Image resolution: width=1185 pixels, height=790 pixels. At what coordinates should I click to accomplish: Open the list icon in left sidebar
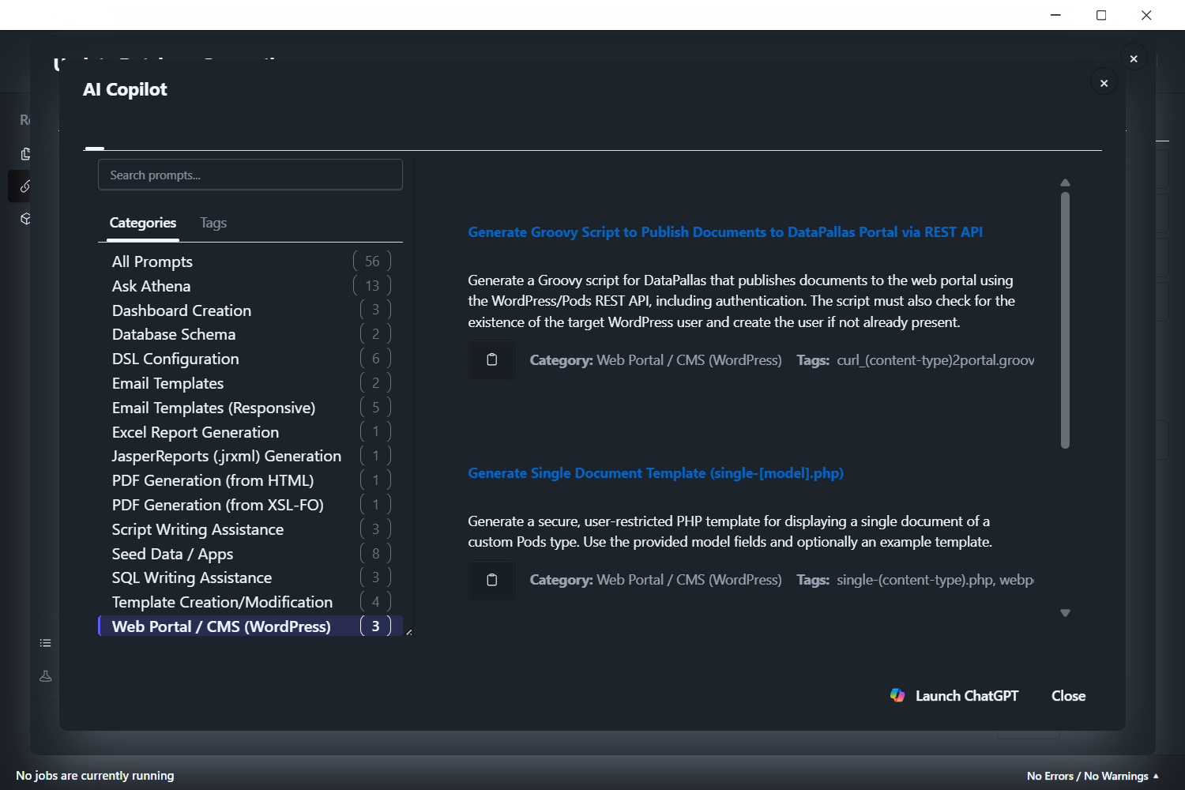[46, 643]
